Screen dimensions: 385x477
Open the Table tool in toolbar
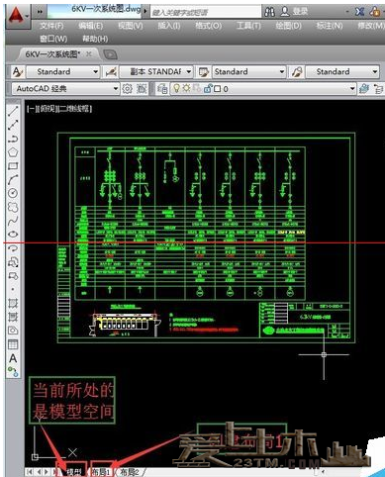tap(13, 344)
